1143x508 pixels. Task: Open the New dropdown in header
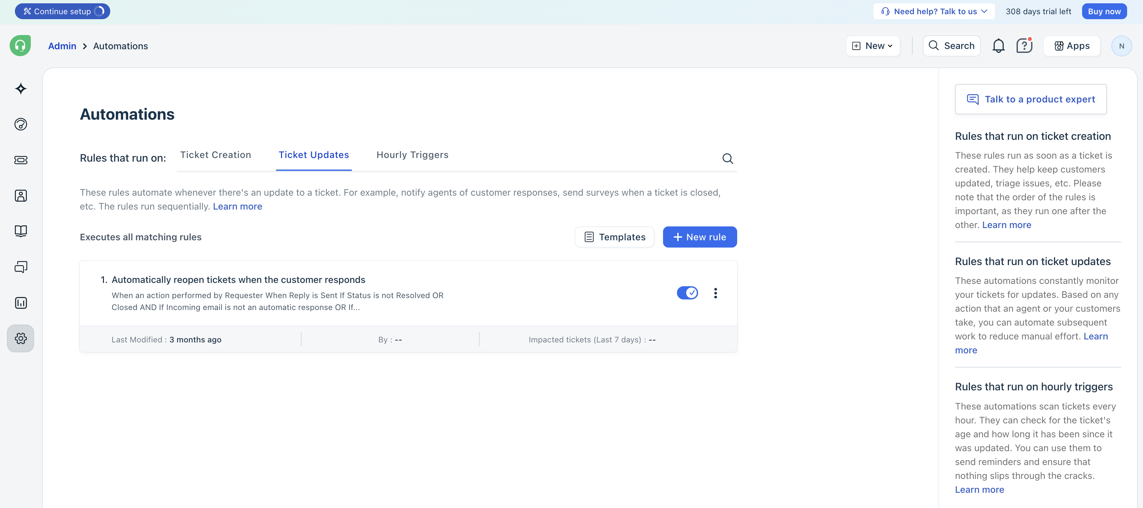872,46
